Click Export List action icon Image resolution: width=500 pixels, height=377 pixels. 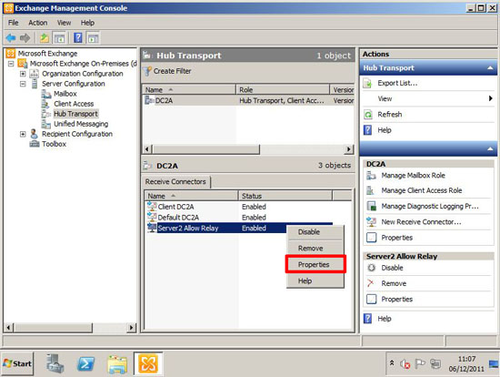pyautogui.click(x=367, y=84)
